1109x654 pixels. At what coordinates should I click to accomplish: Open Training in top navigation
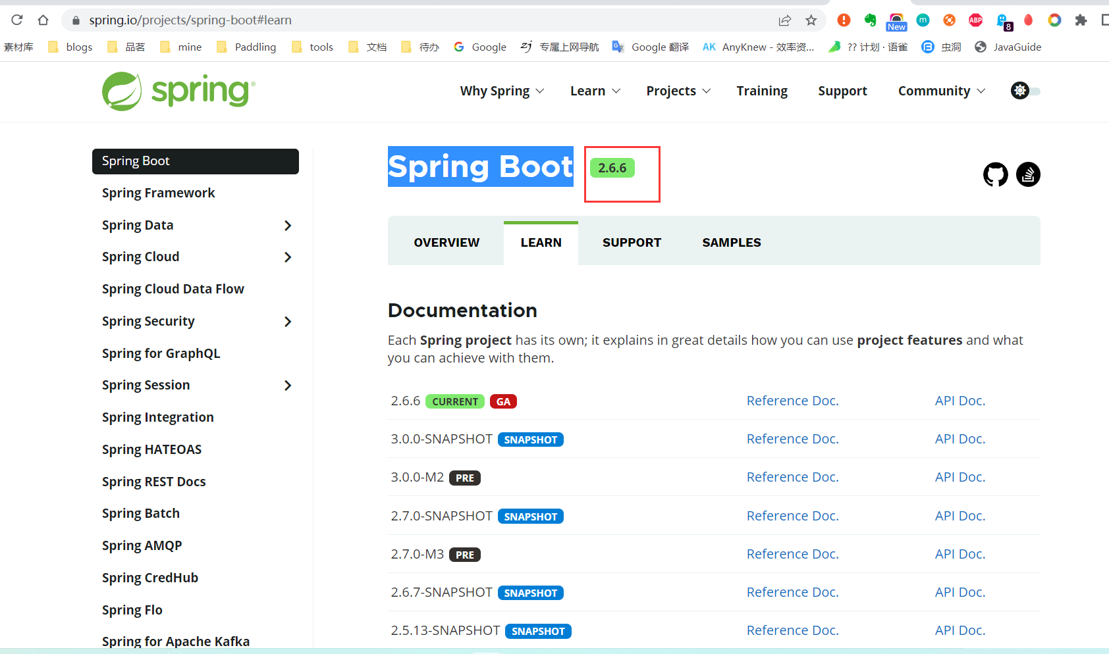click(762, 91)
